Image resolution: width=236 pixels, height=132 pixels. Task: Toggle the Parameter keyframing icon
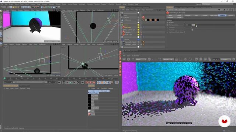pos(109,82)
